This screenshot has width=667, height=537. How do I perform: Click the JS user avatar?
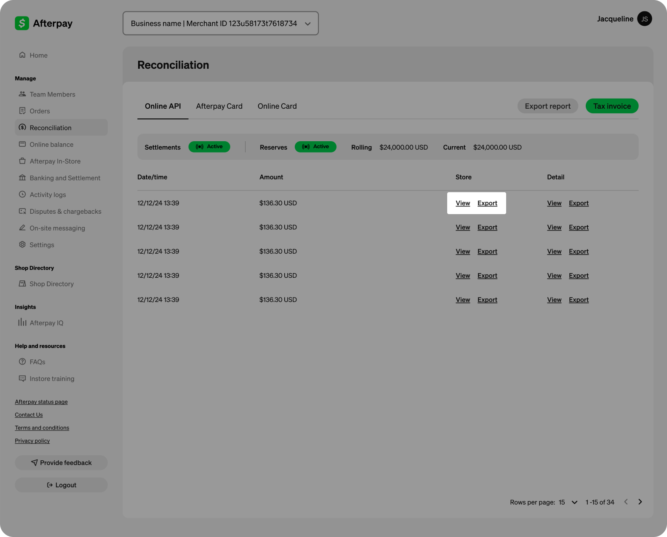pos(644,19)
